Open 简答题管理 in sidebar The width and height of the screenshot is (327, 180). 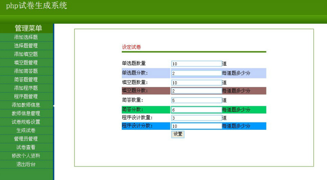[x=26, y=80]
